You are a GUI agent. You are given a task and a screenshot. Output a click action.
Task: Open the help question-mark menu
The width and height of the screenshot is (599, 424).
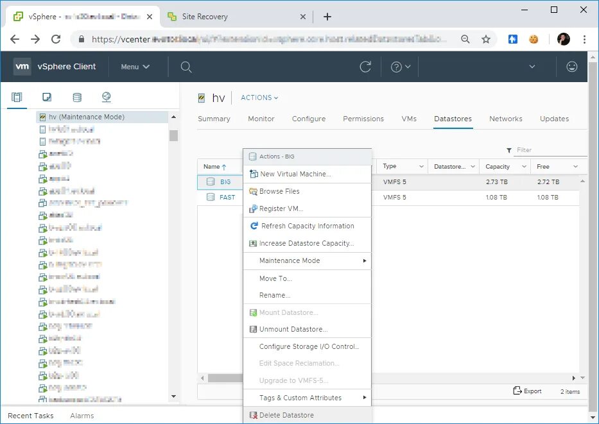coord(401,67)
